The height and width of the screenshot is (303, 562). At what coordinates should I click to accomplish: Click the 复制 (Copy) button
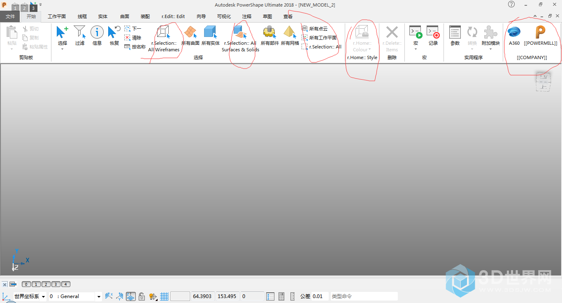tap(31, 38)
